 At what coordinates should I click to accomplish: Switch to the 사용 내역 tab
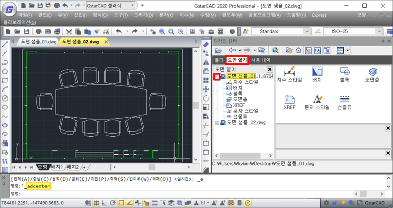(261, 60)
